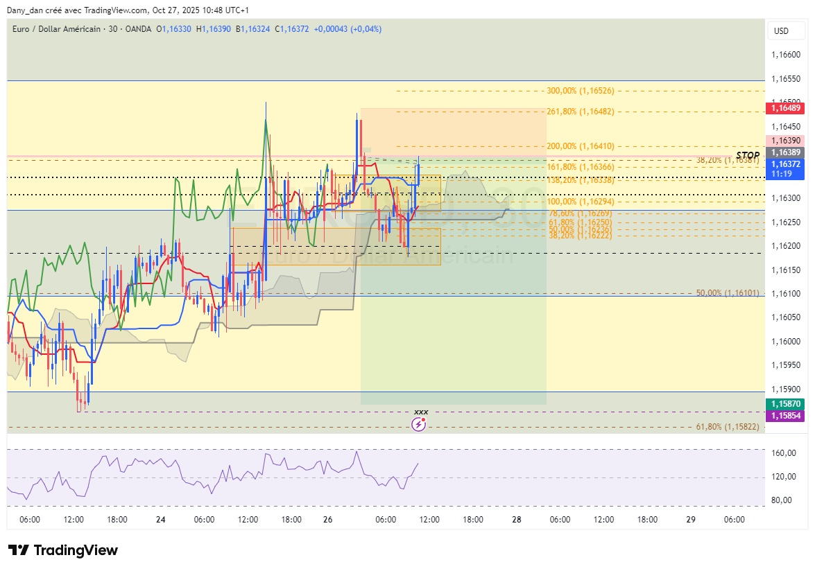Click the 1,16550 price axis label

tap(785, 79)
